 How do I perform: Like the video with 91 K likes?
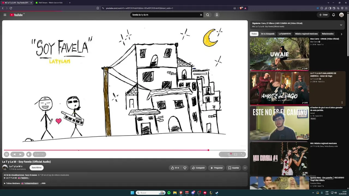[175, 168]
